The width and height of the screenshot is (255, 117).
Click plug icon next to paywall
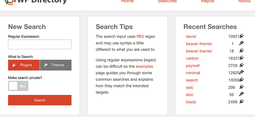242,65
